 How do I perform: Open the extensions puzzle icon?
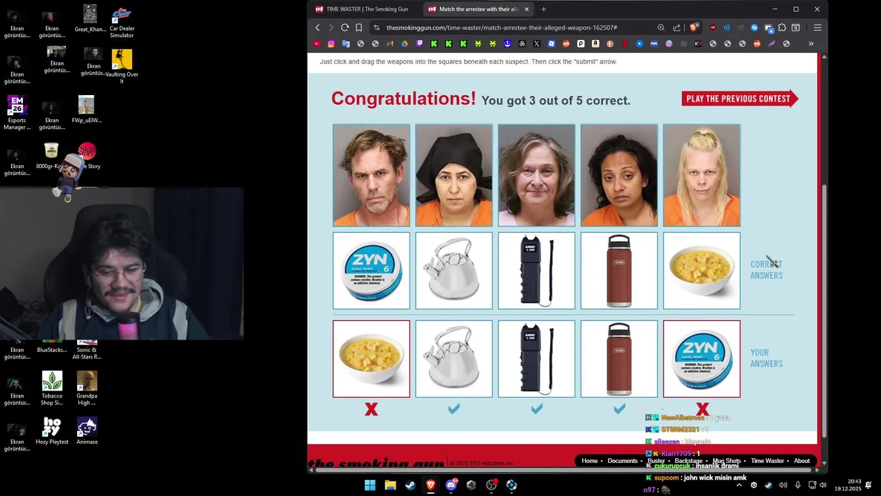pos(782,28)
